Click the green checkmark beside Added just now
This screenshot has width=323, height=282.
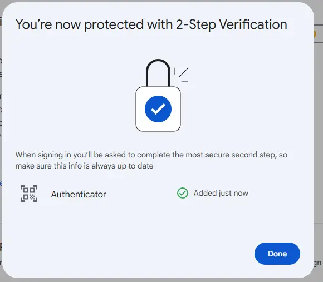183,193
